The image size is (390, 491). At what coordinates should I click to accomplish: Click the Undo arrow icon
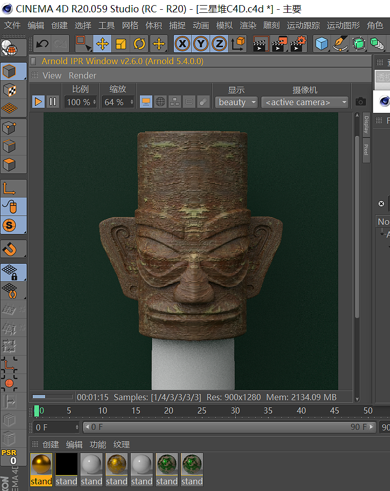43,44
